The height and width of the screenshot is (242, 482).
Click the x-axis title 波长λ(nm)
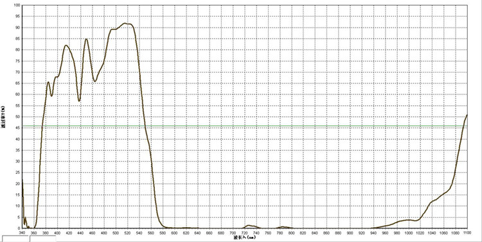pos(245,238)
